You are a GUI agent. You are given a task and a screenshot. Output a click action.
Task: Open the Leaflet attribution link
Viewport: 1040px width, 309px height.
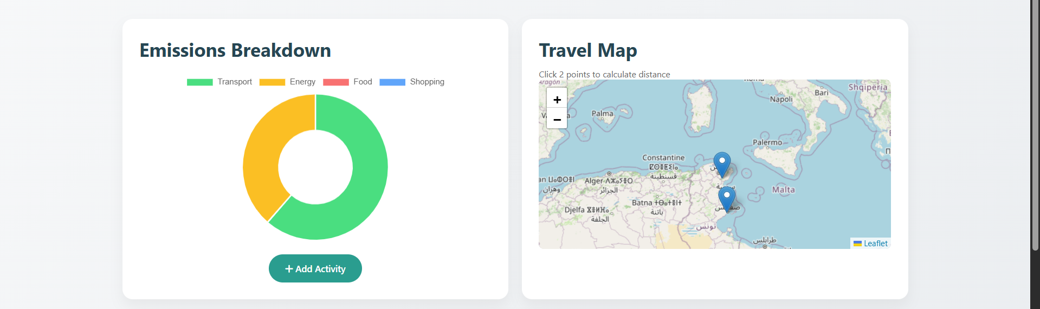click(x=875, y=244)
